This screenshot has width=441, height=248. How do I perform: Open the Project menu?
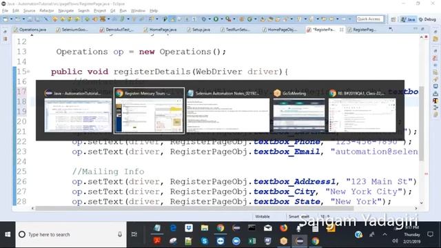click(99, 11)
